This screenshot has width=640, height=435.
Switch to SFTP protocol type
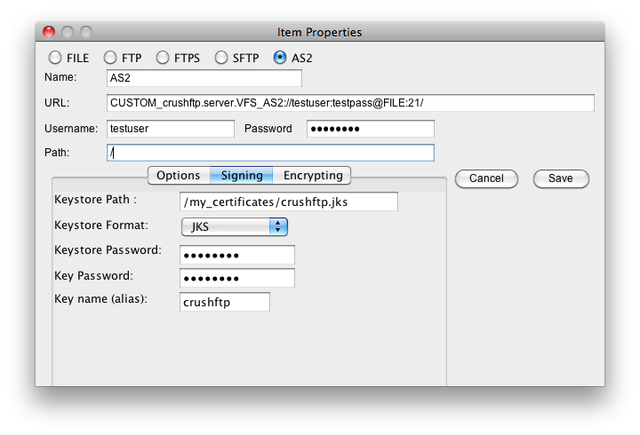[x=221, y=58]
